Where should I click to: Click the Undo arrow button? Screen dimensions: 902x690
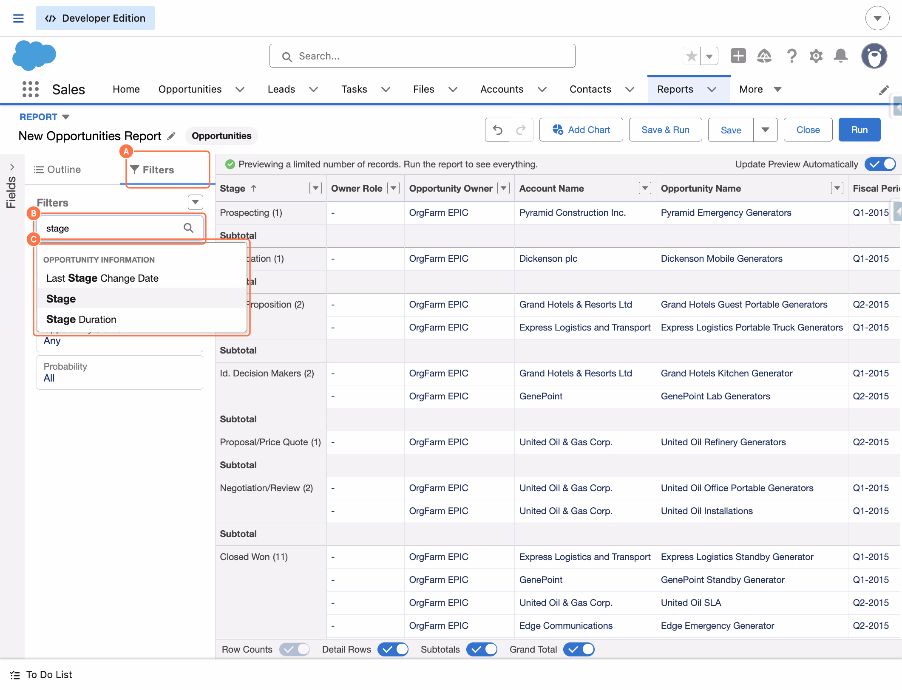click(x=497, y=130)
